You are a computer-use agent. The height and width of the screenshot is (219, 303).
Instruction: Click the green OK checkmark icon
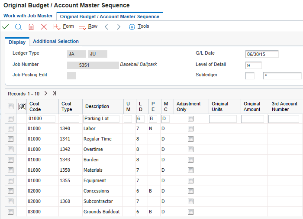tap(6, 26)
